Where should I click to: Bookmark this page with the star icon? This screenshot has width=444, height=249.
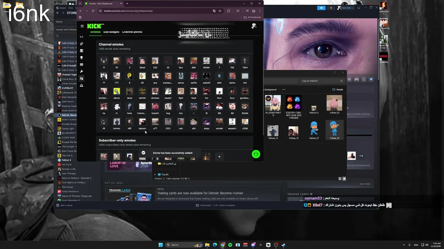coord(220,11)
